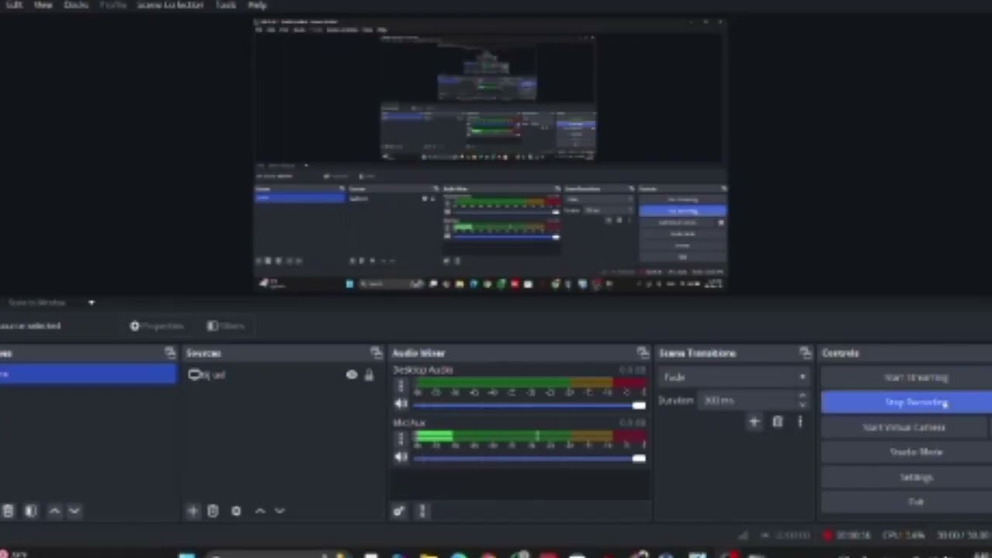
Task: Click the CPU usage status text
Action: click(x=902, y=535)
